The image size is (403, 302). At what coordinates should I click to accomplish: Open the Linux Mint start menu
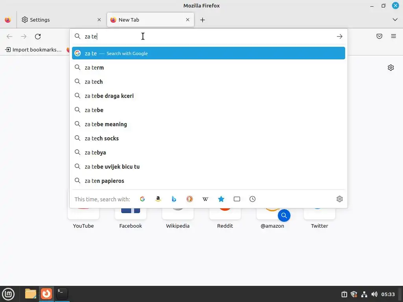[8, 294]
